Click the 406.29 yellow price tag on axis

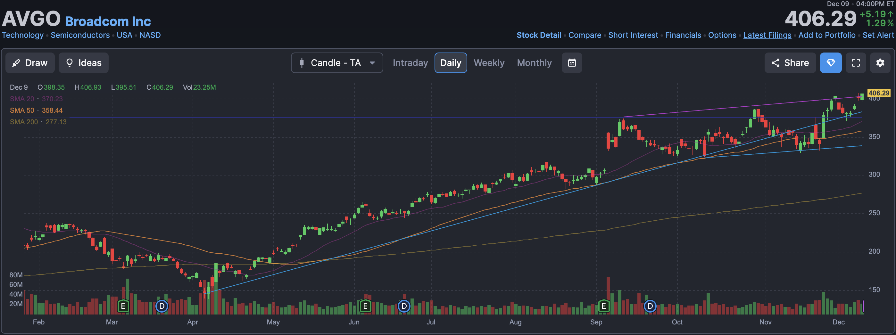coord(879,93)
